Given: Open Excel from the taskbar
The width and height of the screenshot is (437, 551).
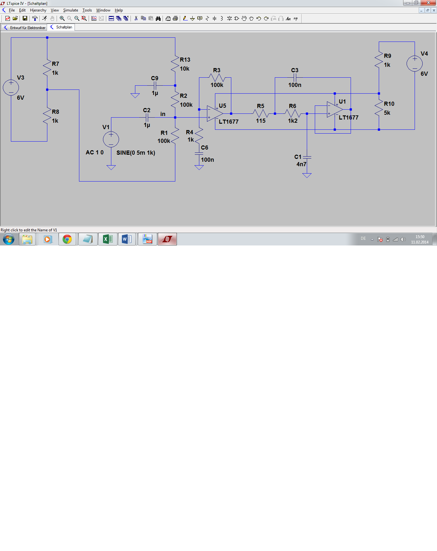Looking at the screenshot, I should coord(107,239).
